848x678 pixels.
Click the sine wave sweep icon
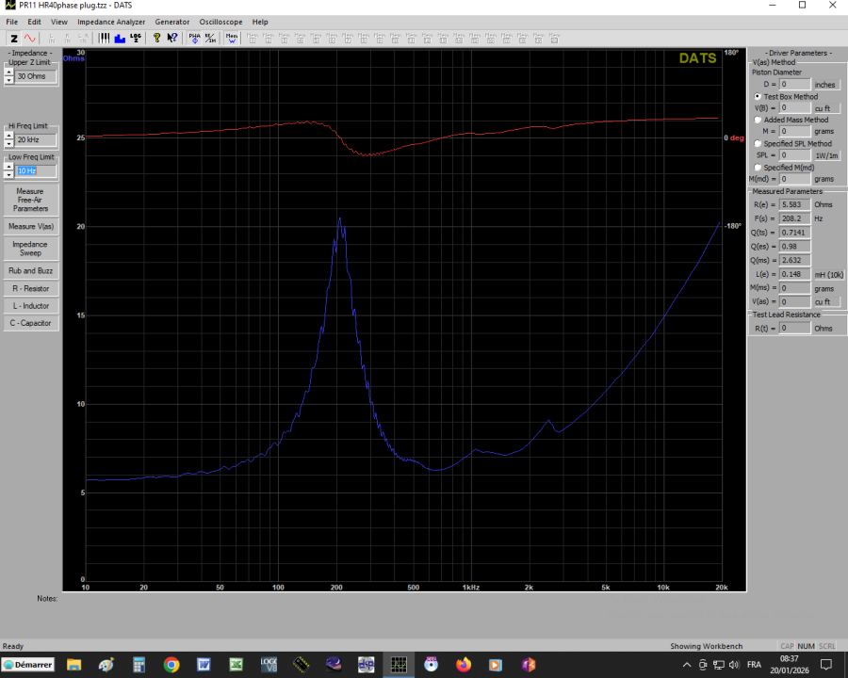(31, 38)
